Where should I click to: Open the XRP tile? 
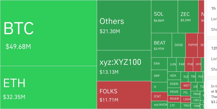click(159, 76)
